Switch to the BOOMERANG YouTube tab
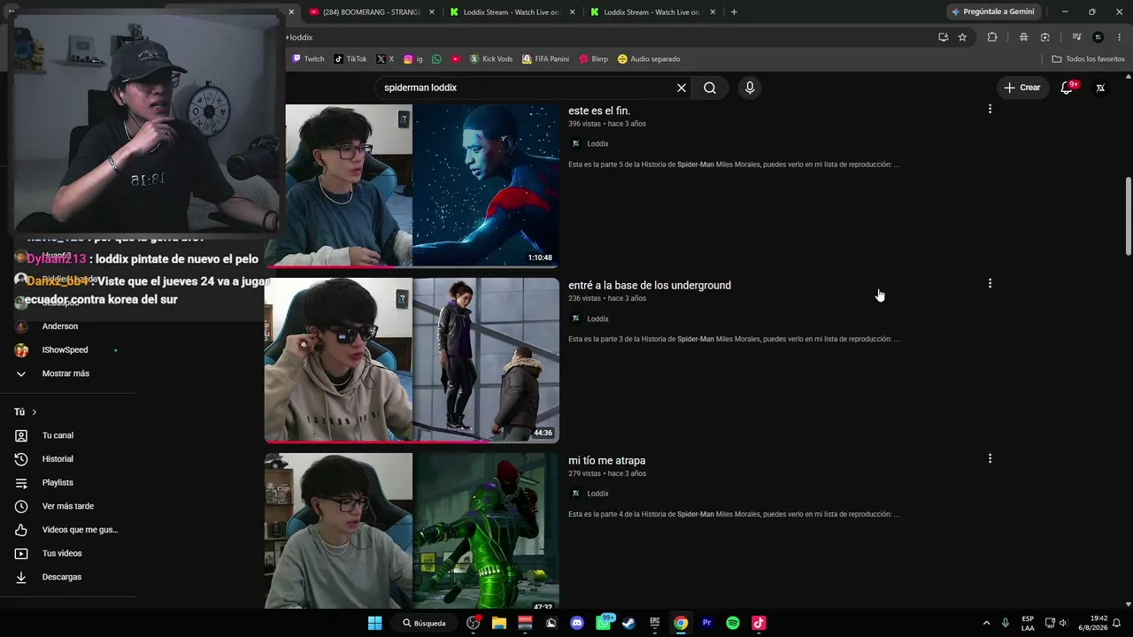Viewport: 1133px width, 637px height. click(372, 12)
